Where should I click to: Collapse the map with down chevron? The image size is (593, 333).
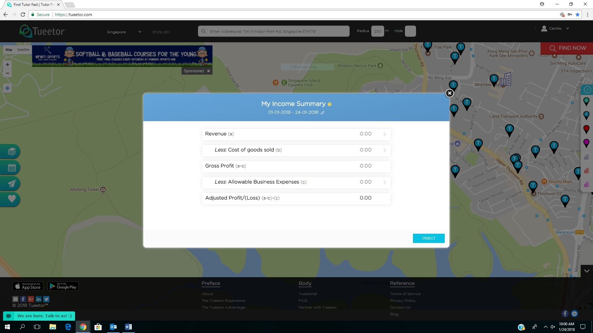coord(587,271)
